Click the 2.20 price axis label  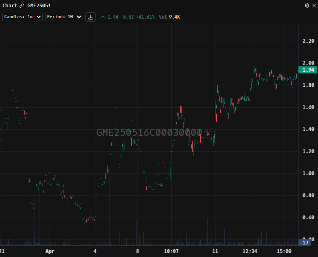point(308,41)
